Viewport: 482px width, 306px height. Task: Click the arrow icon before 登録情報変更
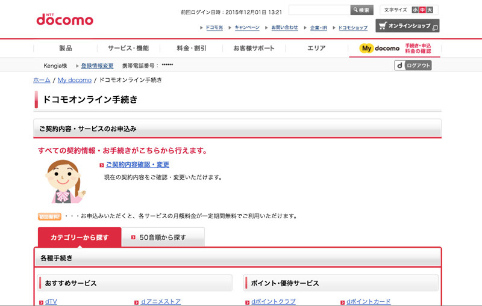[x=78, y=66]
